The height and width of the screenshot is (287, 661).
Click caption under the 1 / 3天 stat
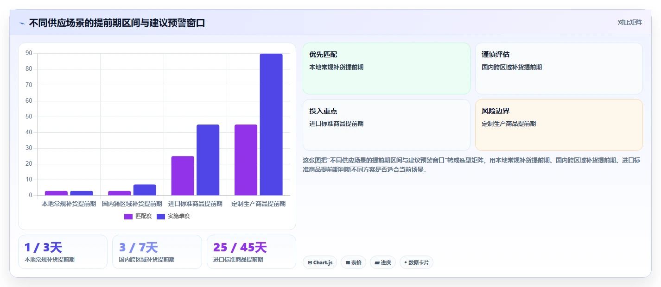click(x=50, y=260)
